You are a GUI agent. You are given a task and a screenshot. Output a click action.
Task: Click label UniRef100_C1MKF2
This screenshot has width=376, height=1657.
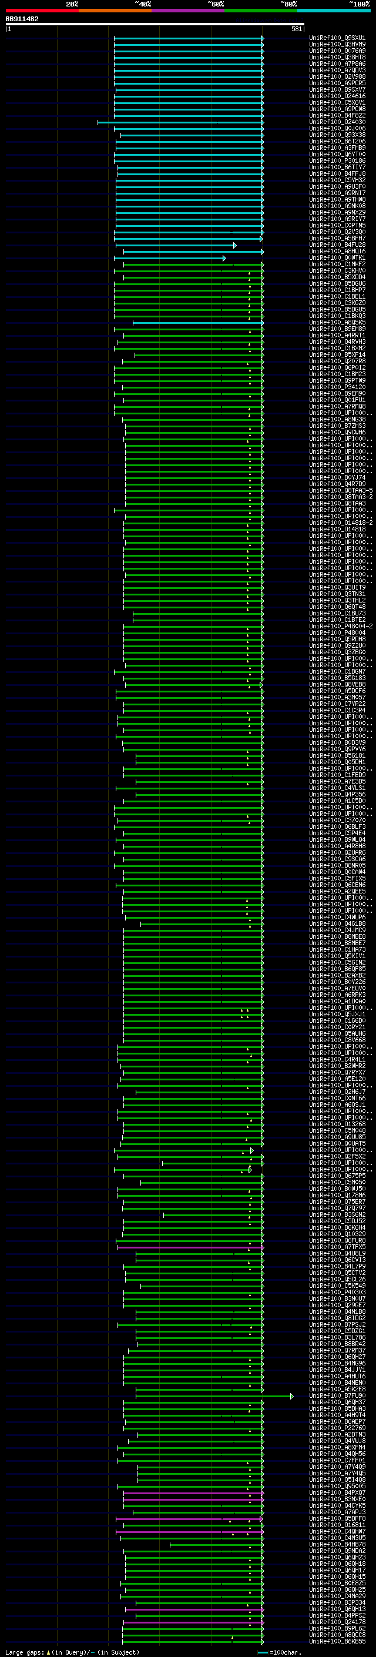(x=337, y=265)
